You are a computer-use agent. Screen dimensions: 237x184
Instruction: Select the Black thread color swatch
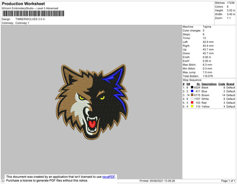[192, 87]
